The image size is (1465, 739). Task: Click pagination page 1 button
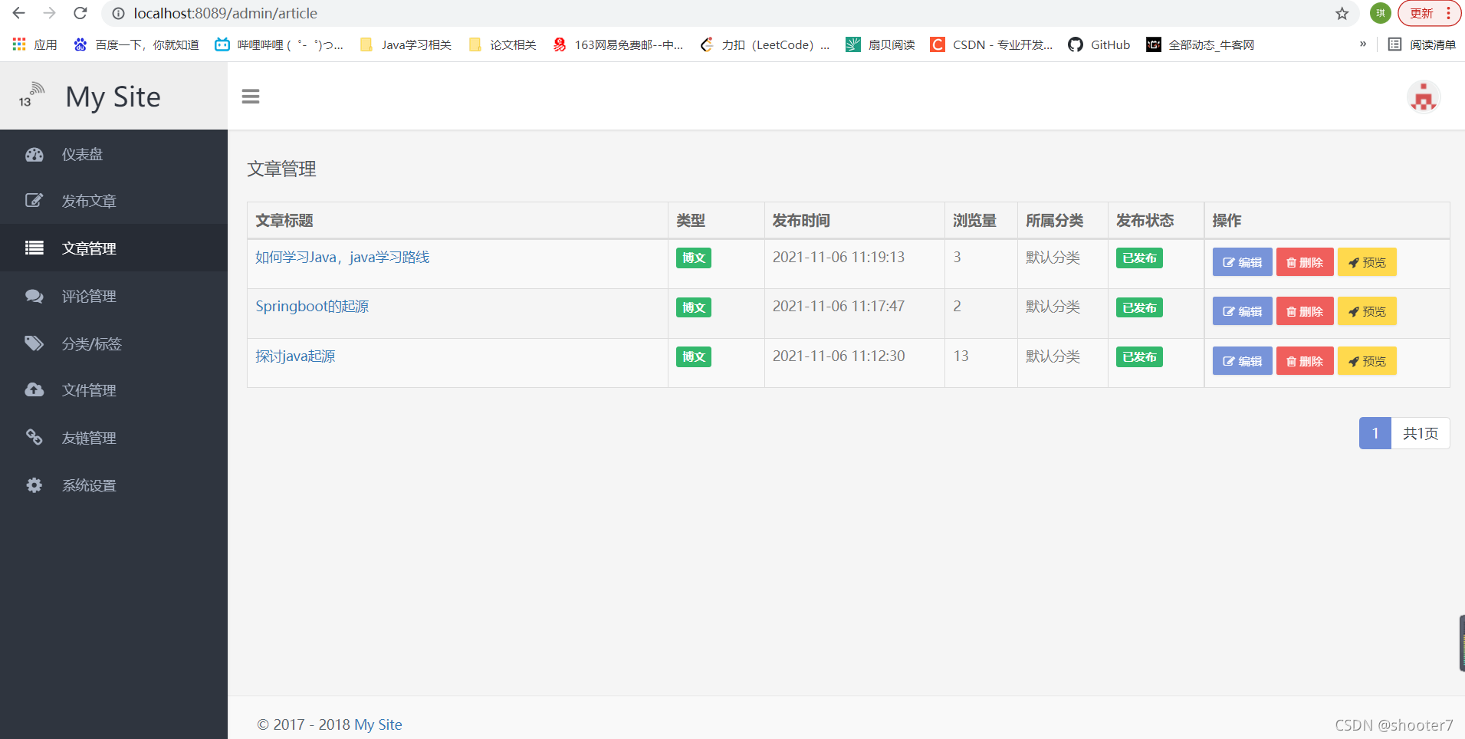(x=1375, y=433)
